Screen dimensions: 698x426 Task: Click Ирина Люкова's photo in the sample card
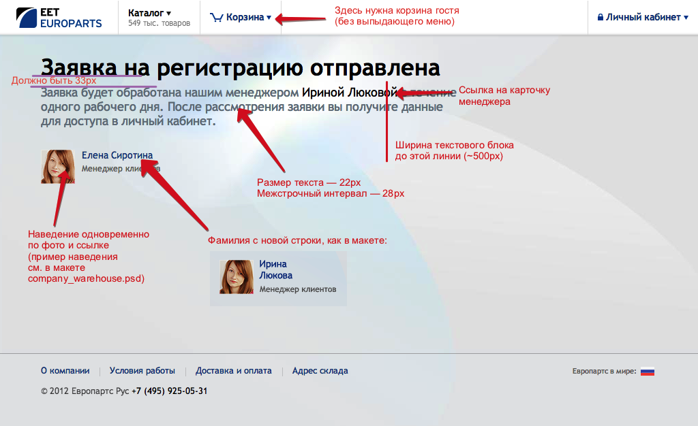point(237,277)
